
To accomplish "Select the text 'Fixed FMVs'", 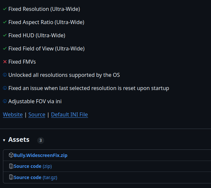I will click(22, 62).
